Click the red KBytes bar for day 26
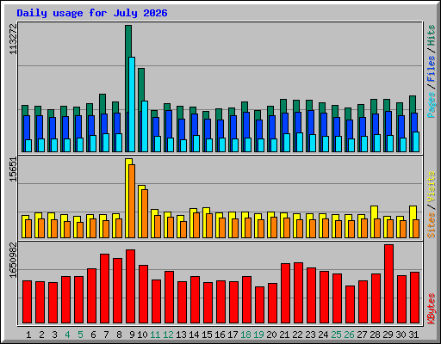441x344 pixels. [350, 304]
